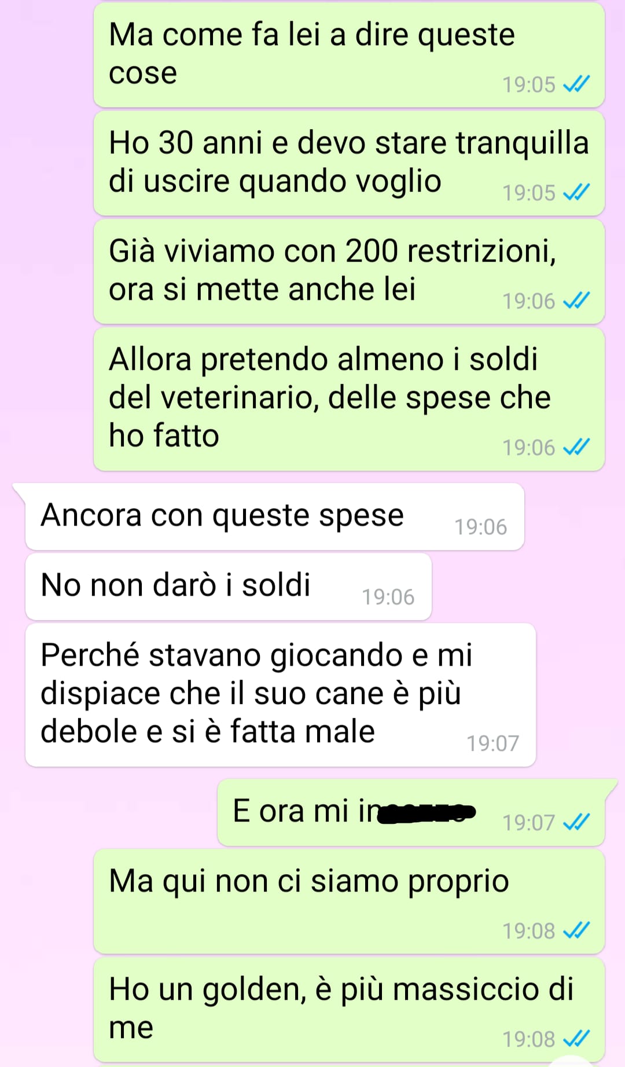Tap the read ticks on 'Ma come fa lei' message
This screenshot has width=625, height=1067.
pos(576,85)
